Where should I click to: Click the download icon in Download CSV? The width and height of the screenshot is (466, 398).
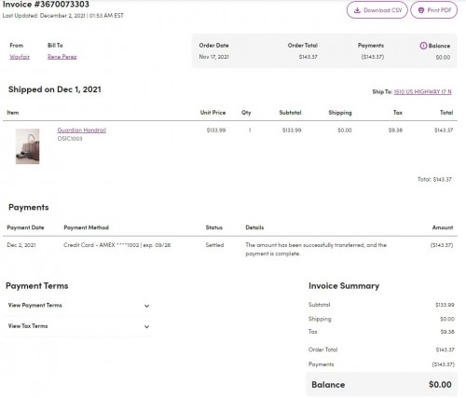click(357, 10)
